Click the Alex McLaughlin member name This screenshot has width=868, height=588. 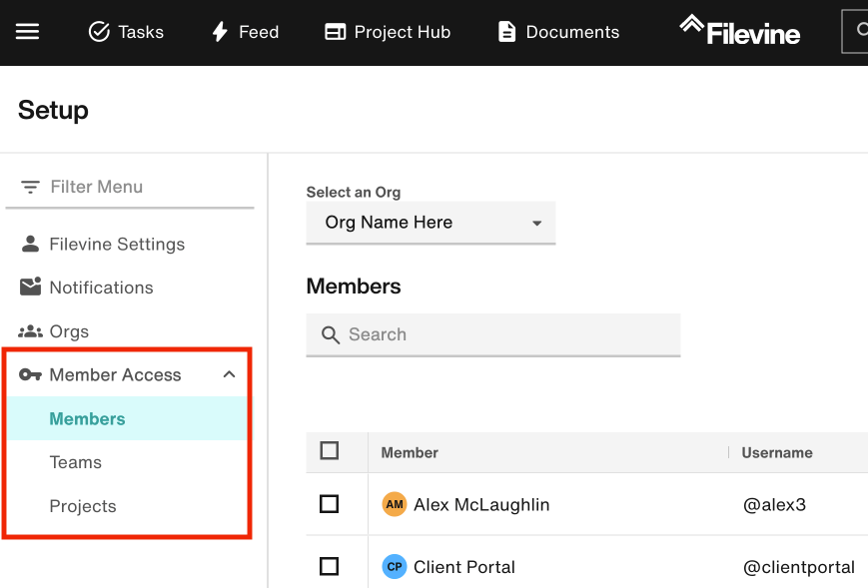pos(481,504)
